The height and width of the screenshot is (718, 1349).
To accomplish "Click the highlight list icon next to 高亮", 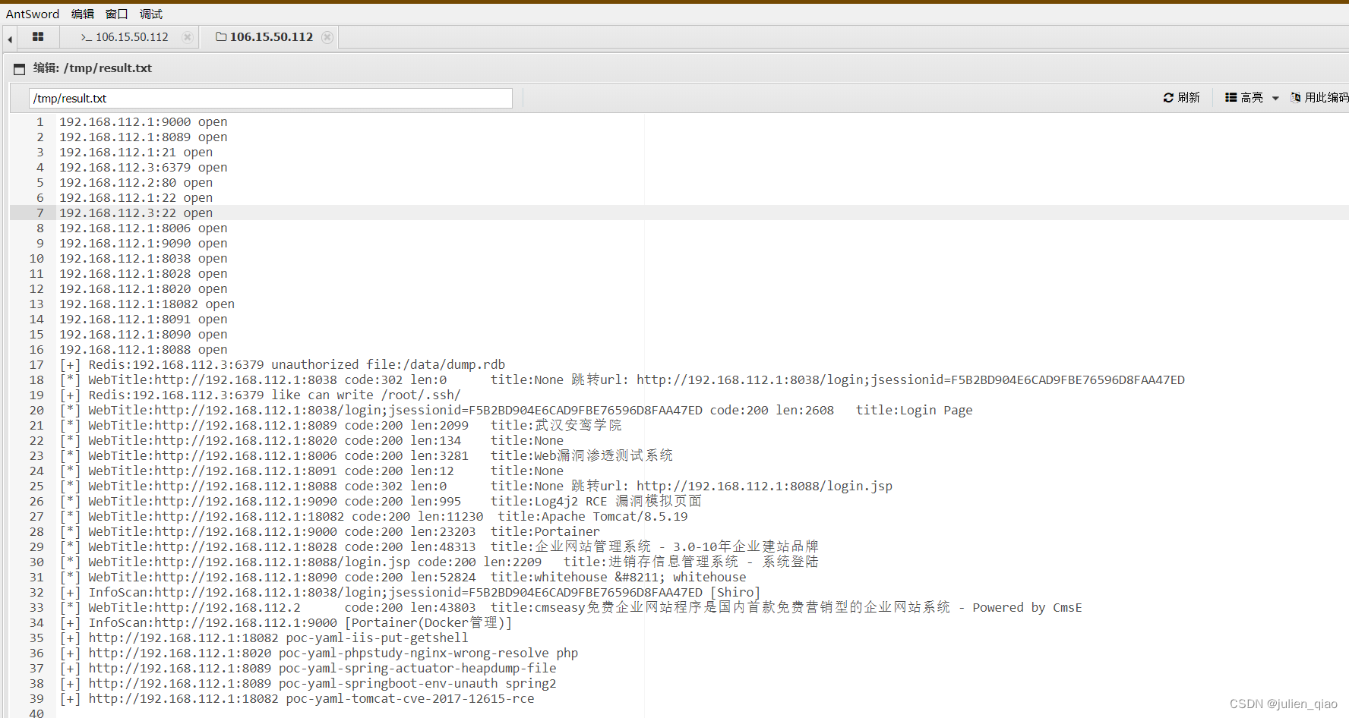I will (1231, 98).
